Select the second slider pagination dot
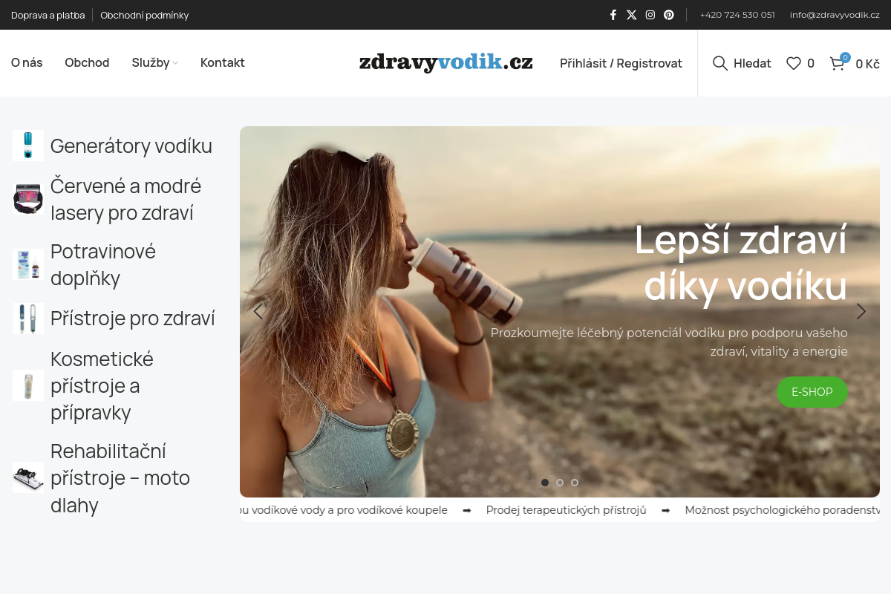This screenshot has height=594, width=891. tap(560, 483)
